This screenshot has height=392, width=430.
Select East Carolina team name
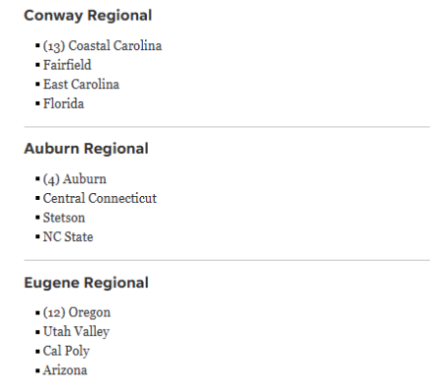[81, 84]
